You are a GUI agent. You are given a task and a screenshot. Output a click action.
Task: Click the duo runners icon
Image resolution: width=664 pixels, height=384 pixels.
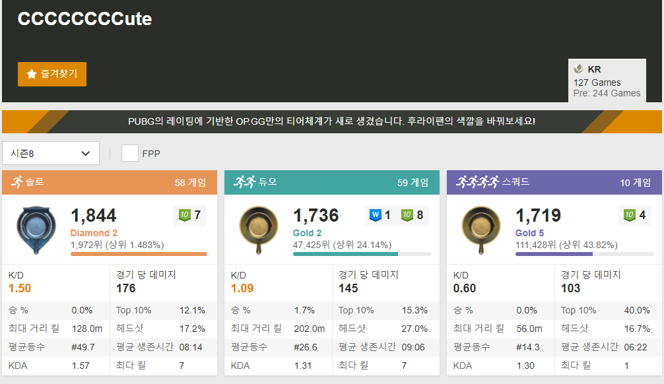[x=245, y=182]
